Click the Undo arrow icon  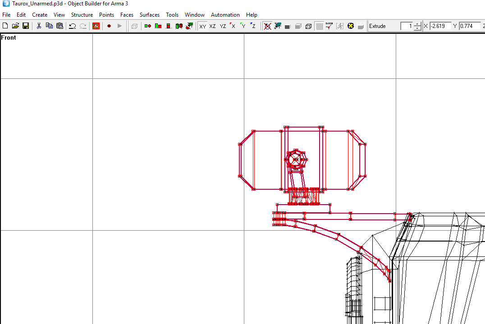click(73, 26)
